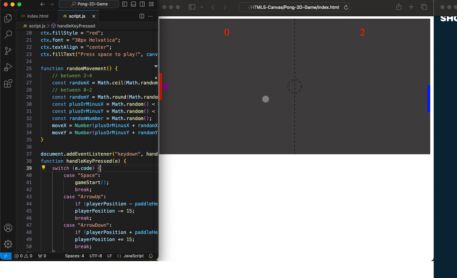Open the Accounts menu in the activity bar
457x278 pixels.
pos(8,228)
